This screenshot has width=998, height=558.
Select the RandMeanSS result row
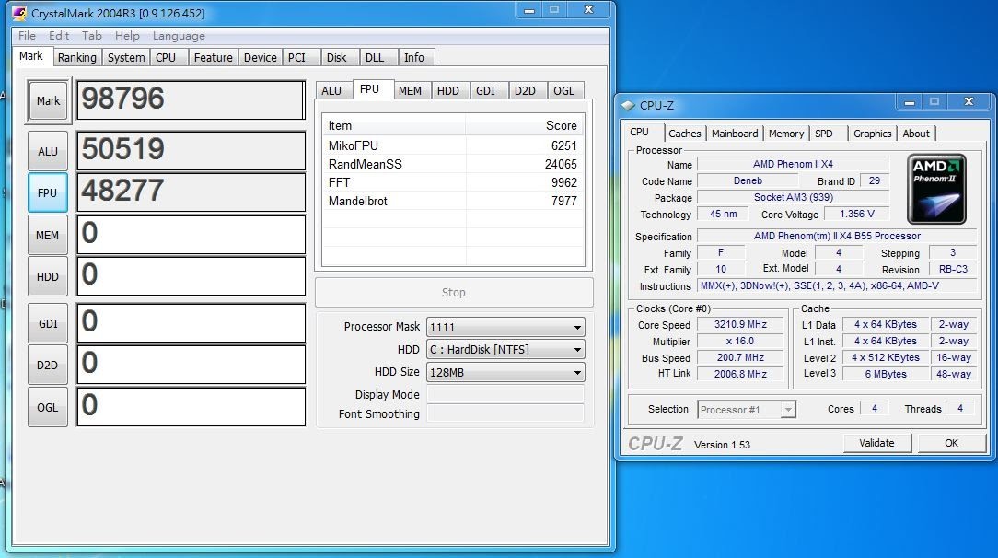pos(453,164)
